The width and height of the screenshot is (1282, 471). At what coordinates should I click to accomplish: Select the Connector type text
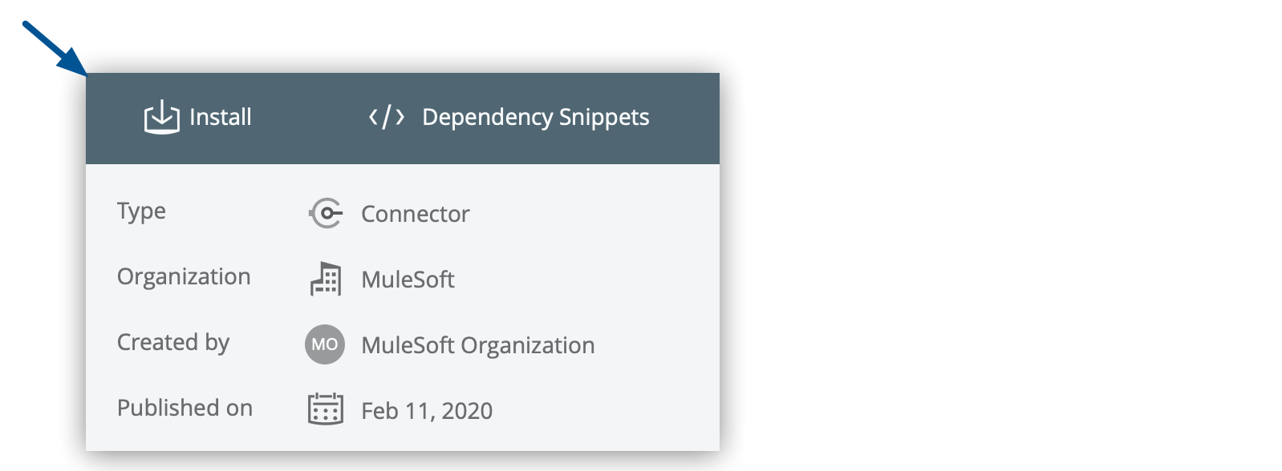point(415,214)
